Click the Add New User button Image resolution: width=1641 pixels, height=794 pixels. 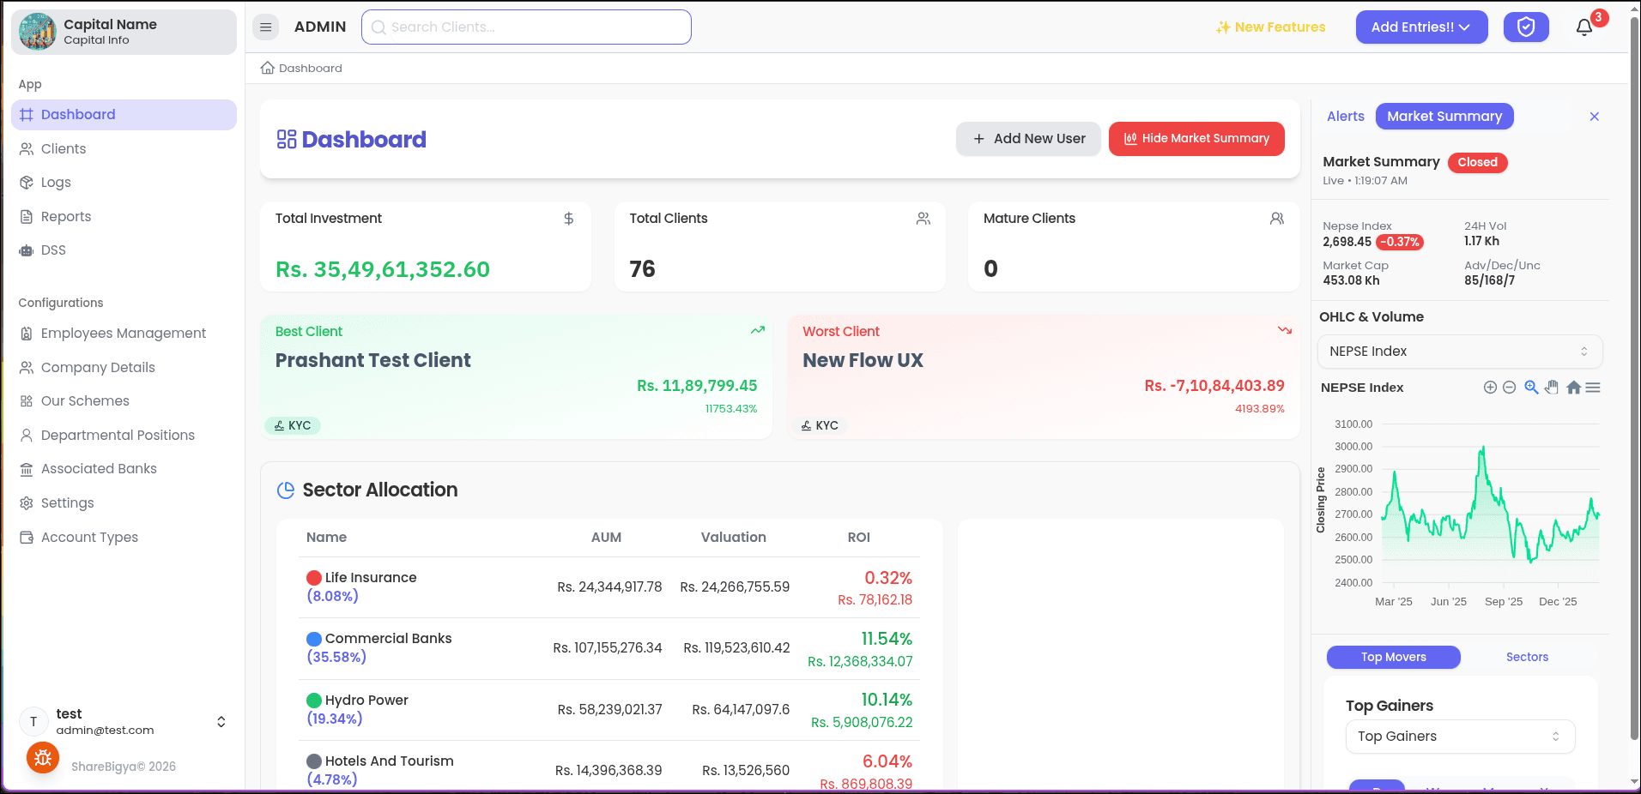tap(1027, 138)
